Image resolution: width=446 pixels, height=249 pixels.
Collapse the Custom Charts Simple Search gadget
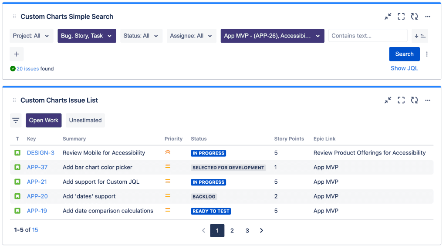(x=388, y=17)
